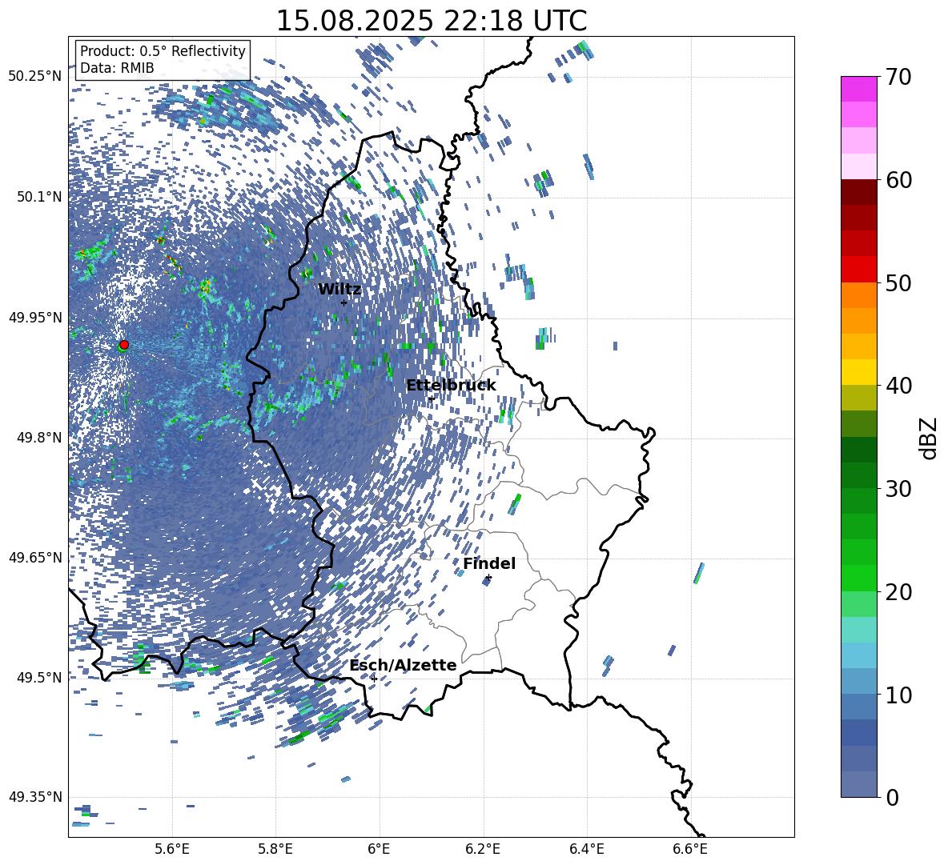Click the Esch/Alzette cross marker
The width and height of the screenshot is (948, 865).
click(x=374, y=679)
